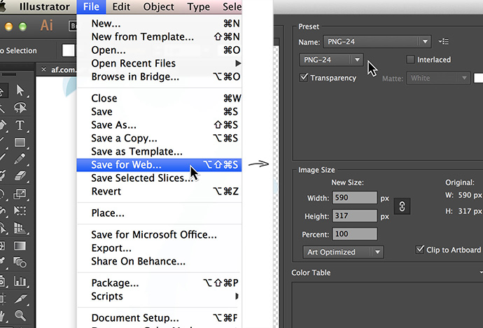Image resolution: width=483 pixels, height=328 pixels.
Task: Open the Illustrator application menu
Action: (x=44, y=6)
